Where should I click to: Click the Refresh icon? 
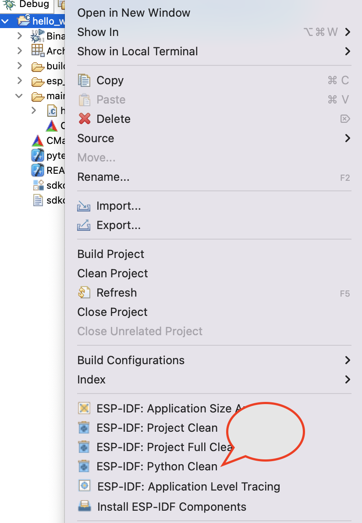click(84, 293)
